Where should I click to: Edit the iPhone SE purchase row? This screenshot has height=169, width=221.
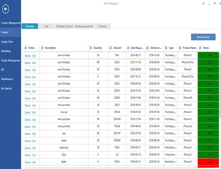click(34, 98)
